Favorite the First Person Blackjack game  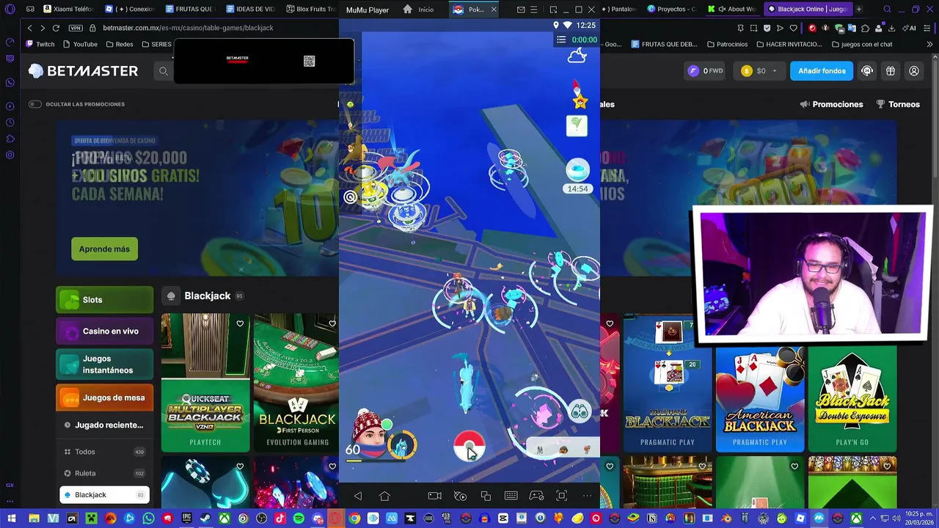332,323
